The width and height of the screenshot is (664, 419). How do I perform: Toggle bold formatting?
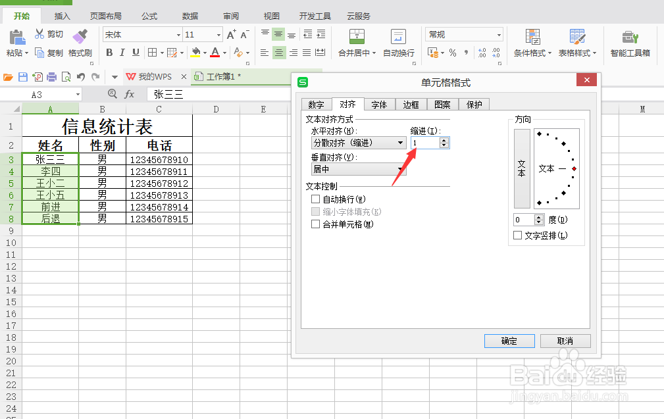click(x=109, y=53)
